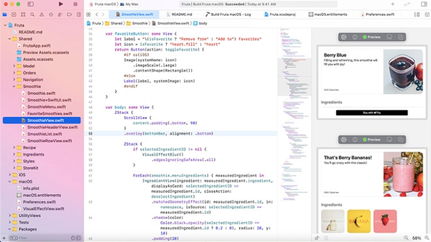Open editor options split icon
This screenshot has width=431, height=242.
click(x=417, y=15)
